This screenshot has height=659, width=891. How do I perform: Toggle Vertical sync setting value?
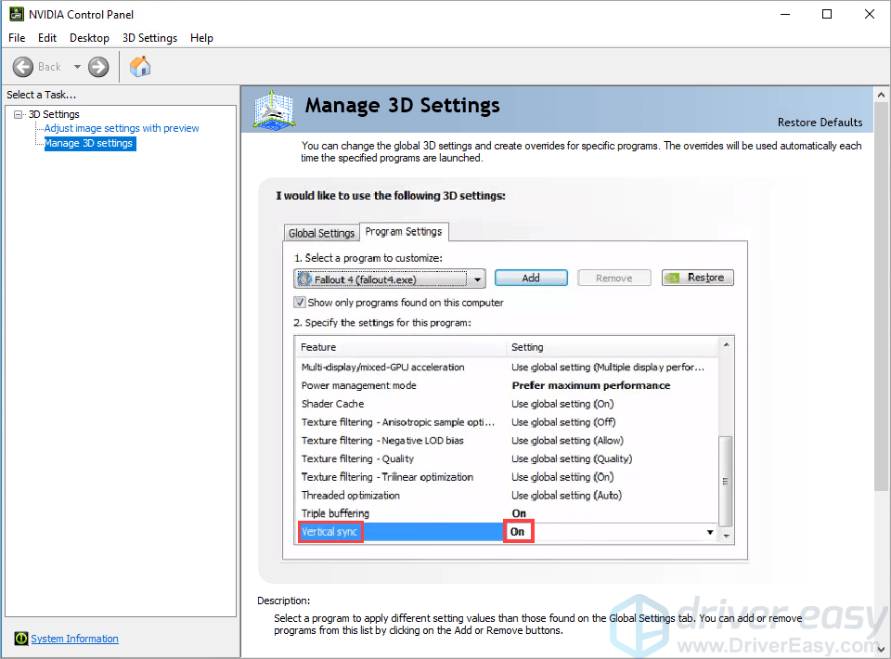pos(519,531)
